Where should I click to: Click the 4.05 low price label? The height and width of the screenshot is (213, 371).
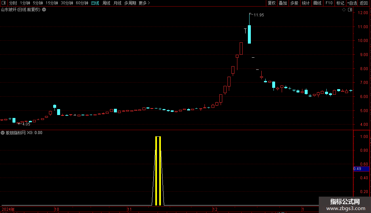tap(26, 124)
